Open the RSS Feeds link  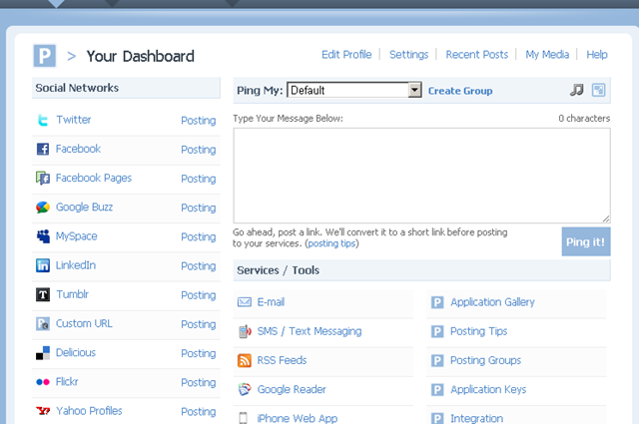(282, 360)
